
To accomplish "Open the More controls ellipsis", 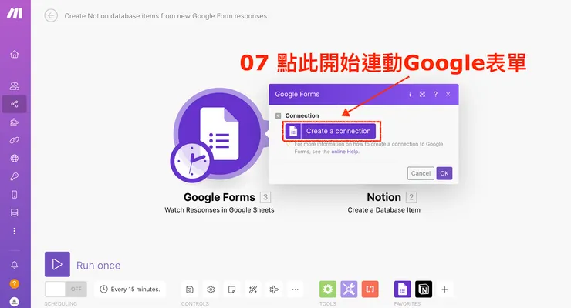I will tap(295, 290).
